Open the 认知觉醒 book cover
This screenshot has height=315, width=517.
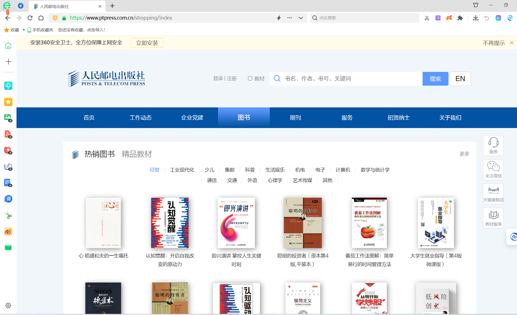170,223
